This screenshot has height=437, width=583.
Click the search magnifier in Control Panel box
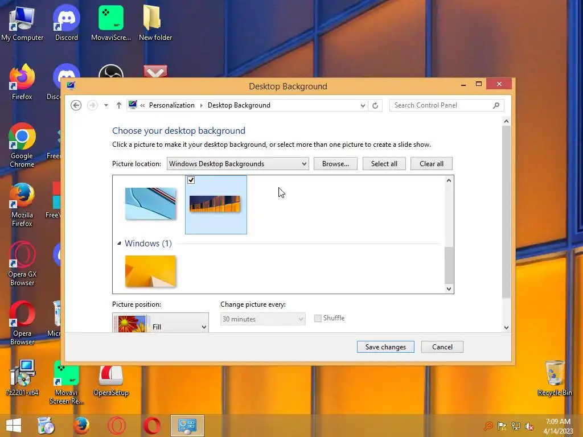[x=496, y=105]
